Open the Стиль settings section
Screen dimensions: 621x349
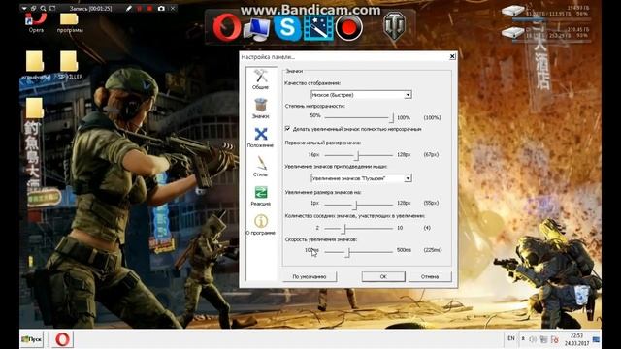tap(261, 166)
